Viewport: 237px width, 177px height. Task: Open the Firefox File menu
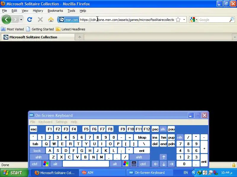click(4, 11)
